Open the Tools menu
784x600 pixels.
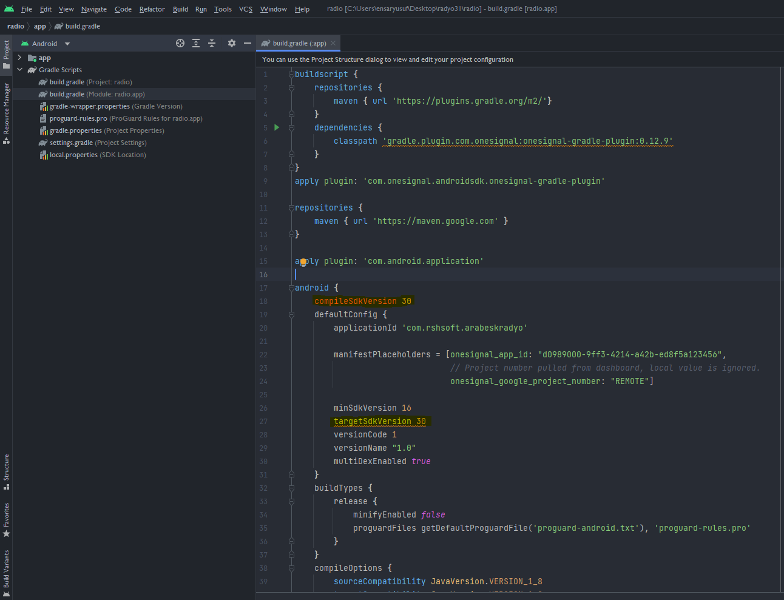pyautogui.click(x=223, y=9)
